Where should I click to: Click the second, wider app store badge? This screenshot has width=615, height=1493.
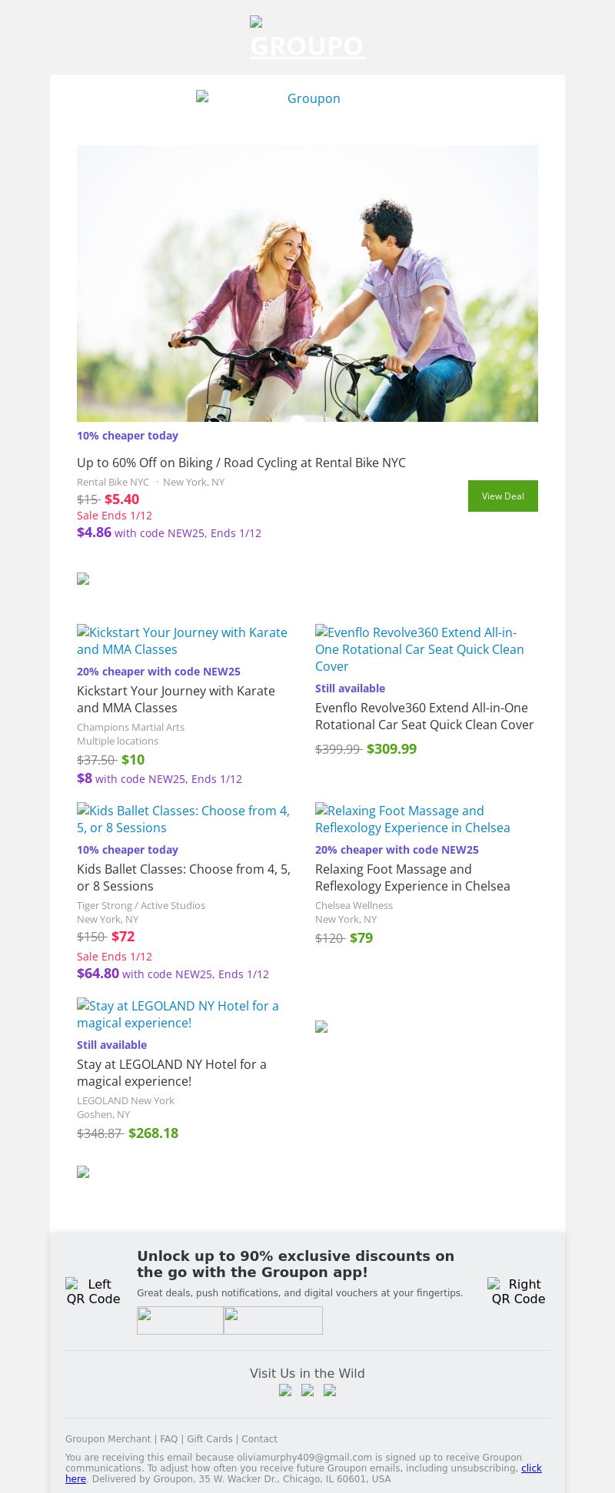[x=273, y=1320]
